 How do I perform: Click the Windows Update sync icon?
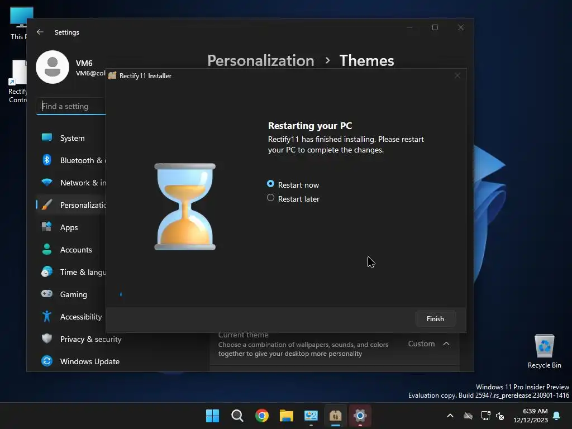pyautogui.click(x=47, y=361)
